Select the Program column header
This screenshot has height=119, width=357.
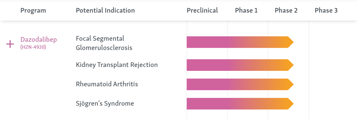pyautogui.click(x=33, y=11)
